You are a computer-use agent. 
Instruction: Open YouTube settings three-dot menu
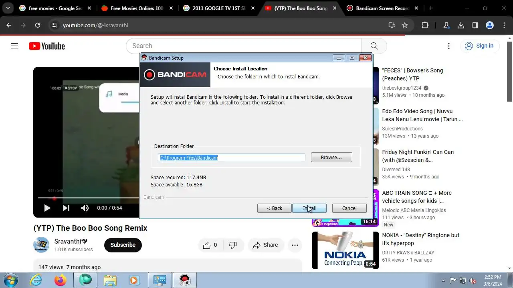point(449,46)
